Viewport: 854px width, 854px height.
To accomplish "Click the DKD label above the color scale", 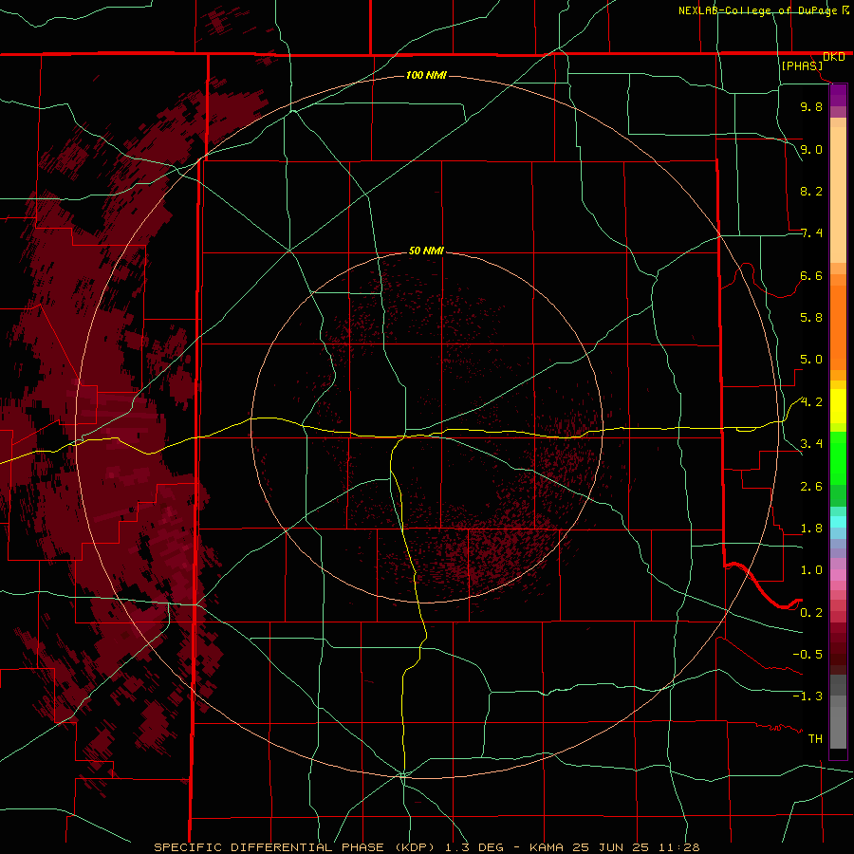I will [x=834, y=57].
